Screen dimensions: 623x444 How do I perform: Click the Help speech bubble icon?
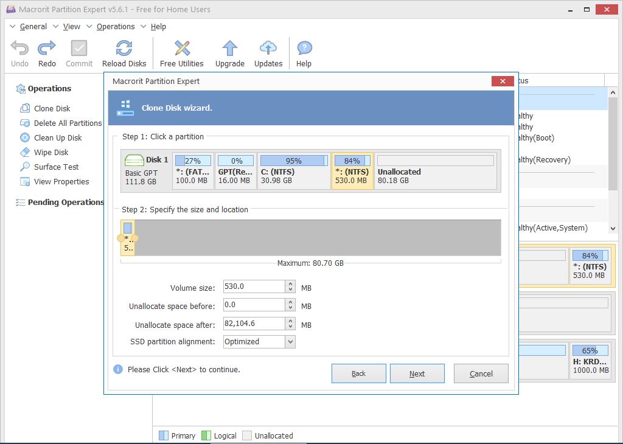point(304,49)
